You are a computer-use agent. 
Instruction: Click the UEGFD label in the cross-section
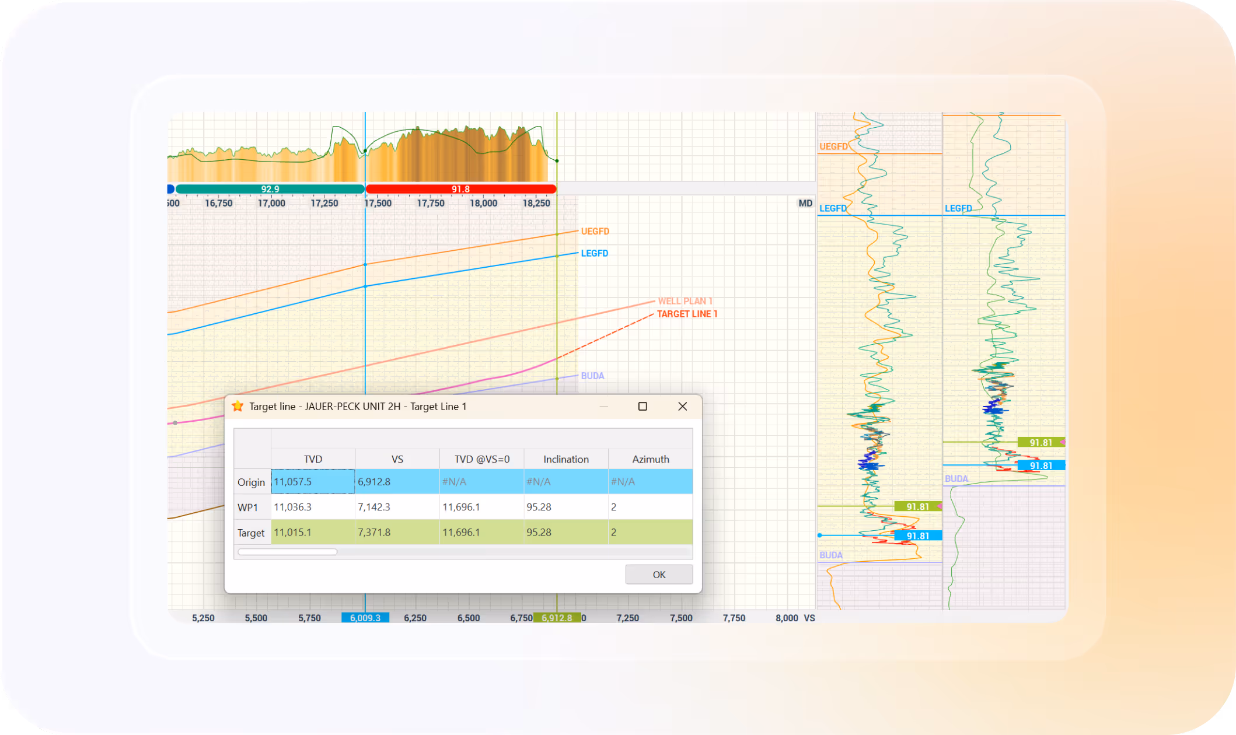point(595,232)
